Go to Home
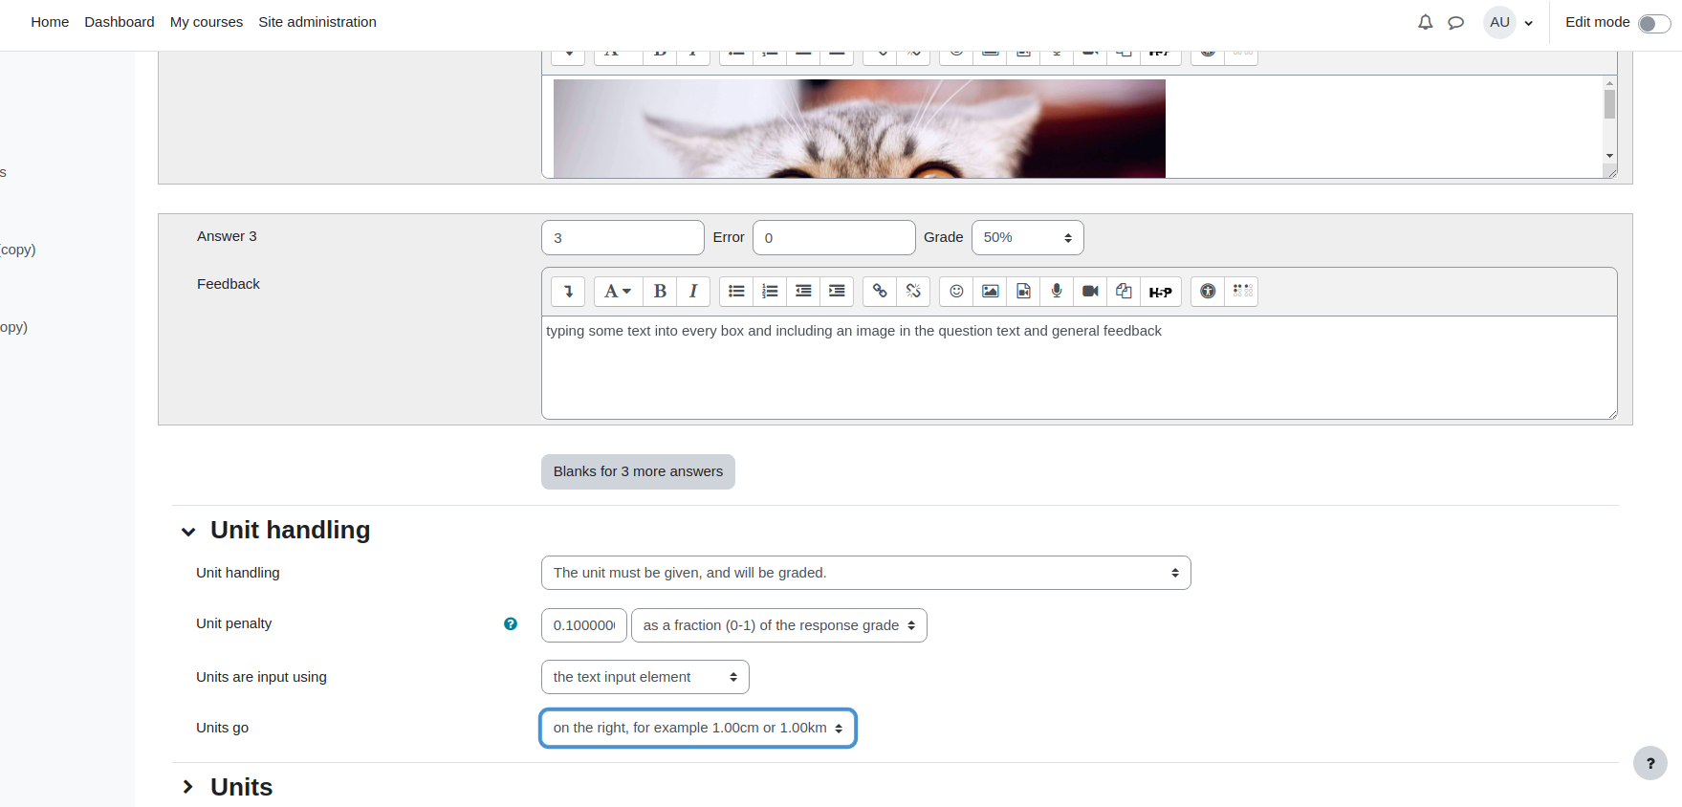This screenshot has height=807, width=1682. tap(50, 22)
